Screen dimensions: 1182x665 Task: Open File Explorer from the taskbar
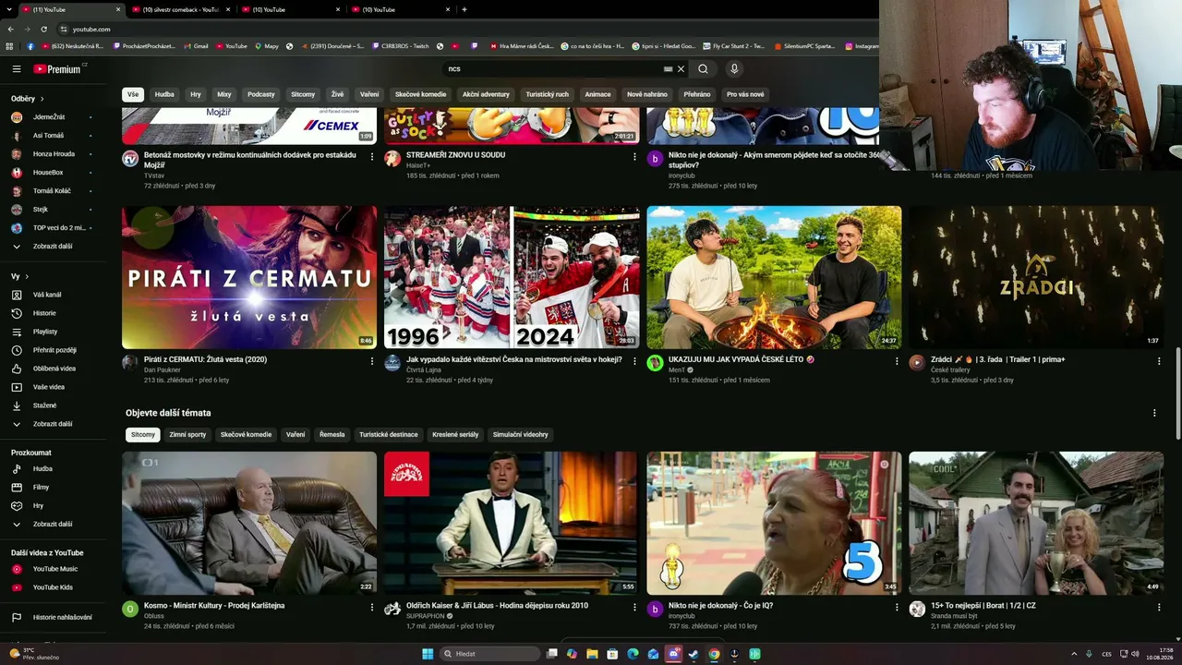[x=592, y=654]
